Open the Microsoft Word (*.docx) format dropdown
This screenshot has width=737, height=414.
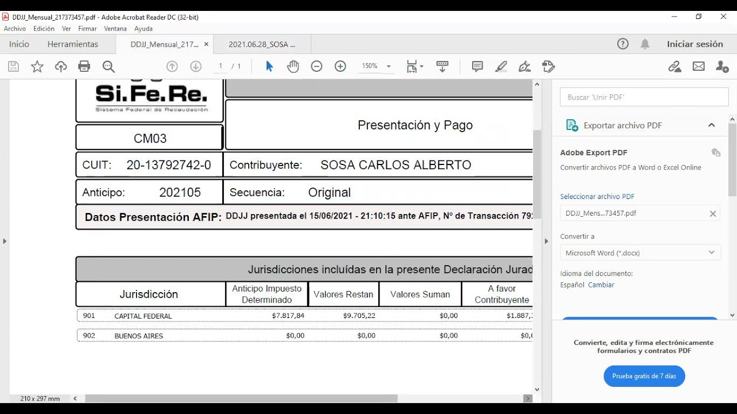pos(640,252)
